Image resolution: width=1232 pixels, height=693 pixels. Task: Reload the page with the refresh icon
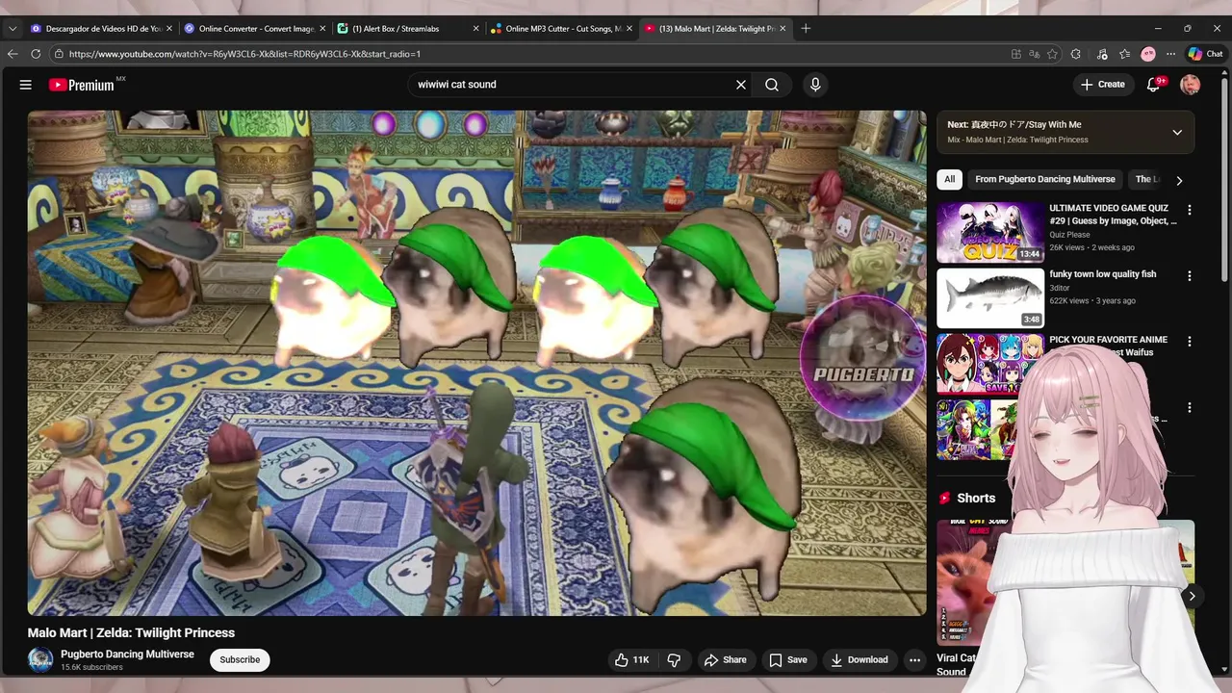36,54
